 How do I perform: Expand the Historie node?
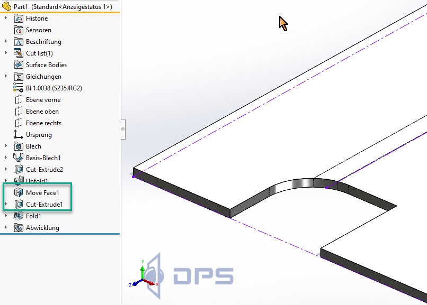point(6,18)
